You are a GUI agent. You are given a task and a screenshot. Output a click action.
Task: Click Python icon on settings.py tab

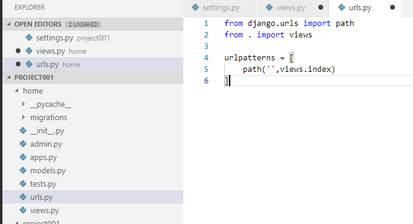coord(195,7)
